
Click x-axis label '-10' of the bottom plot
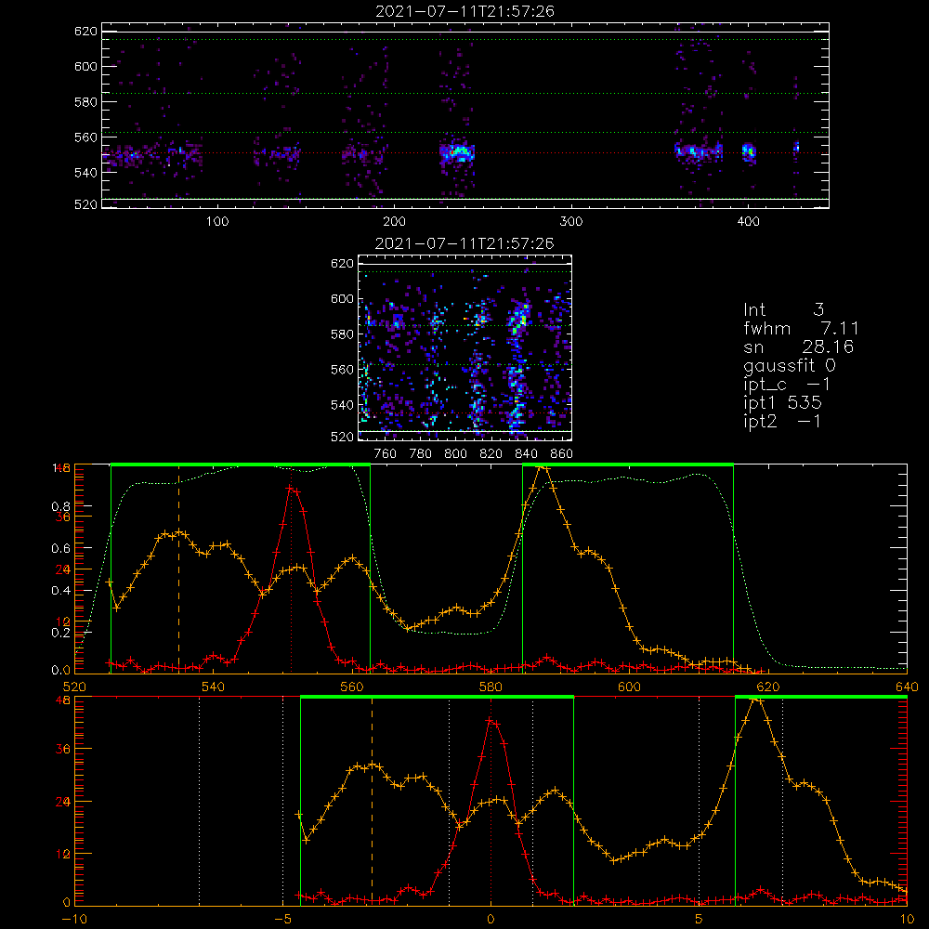(74, 919)
